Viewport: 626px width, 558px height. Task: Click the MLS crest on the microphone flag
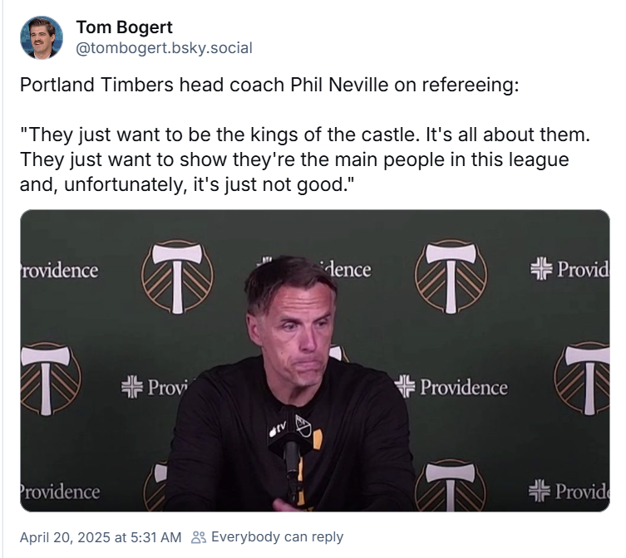click(x=303, y=425)
